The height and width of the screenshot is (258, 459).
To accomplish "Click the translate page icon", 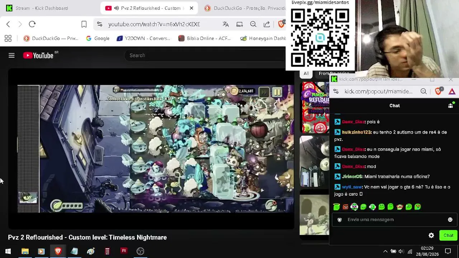I will [x=226, y=24].
